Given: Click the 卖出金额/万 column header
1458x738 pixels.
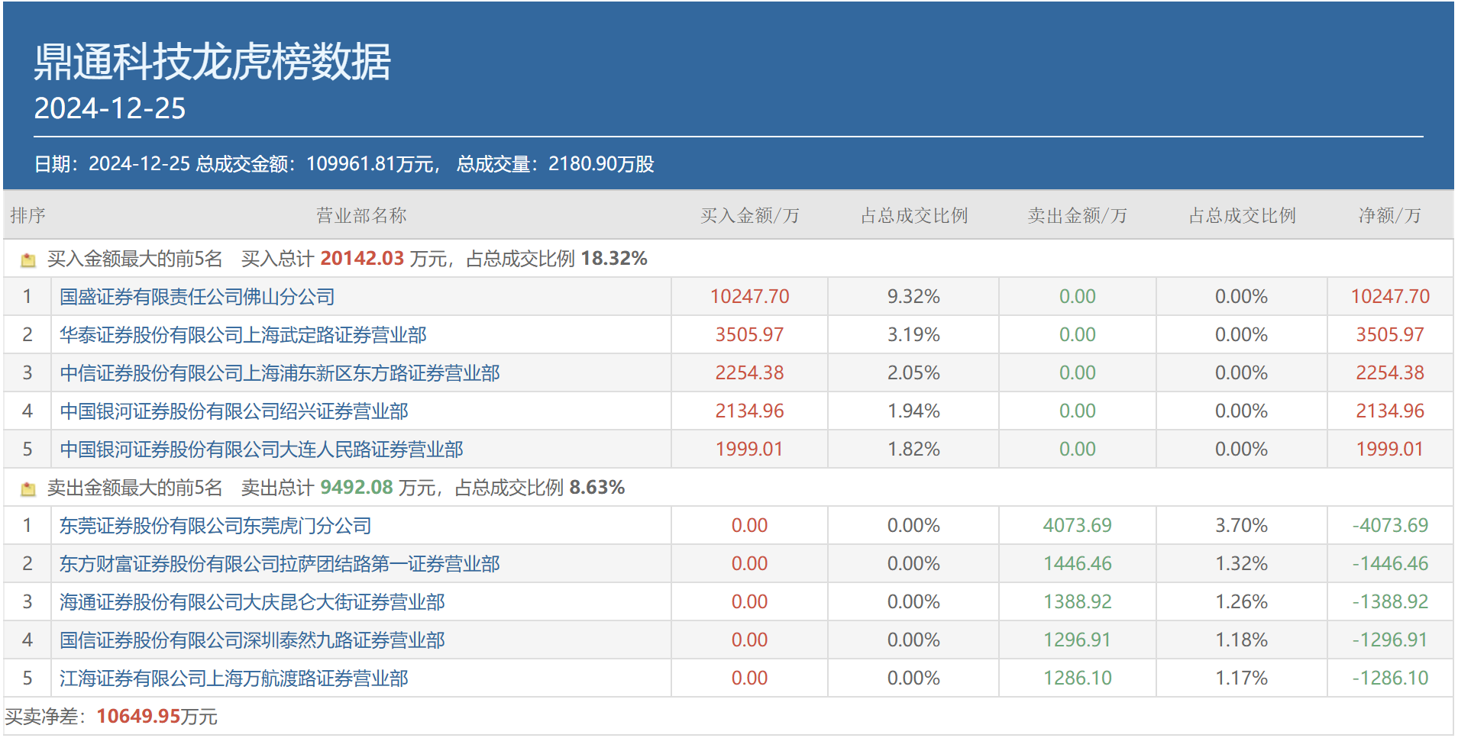Looking at the screenshot, I should click(x=1077, y=216).
